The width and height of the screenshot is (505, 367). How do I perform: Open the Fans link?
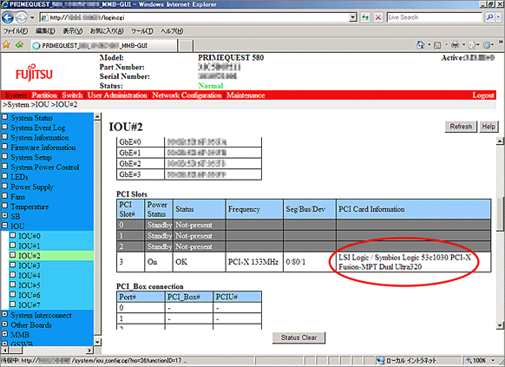[x=17, y=197]
